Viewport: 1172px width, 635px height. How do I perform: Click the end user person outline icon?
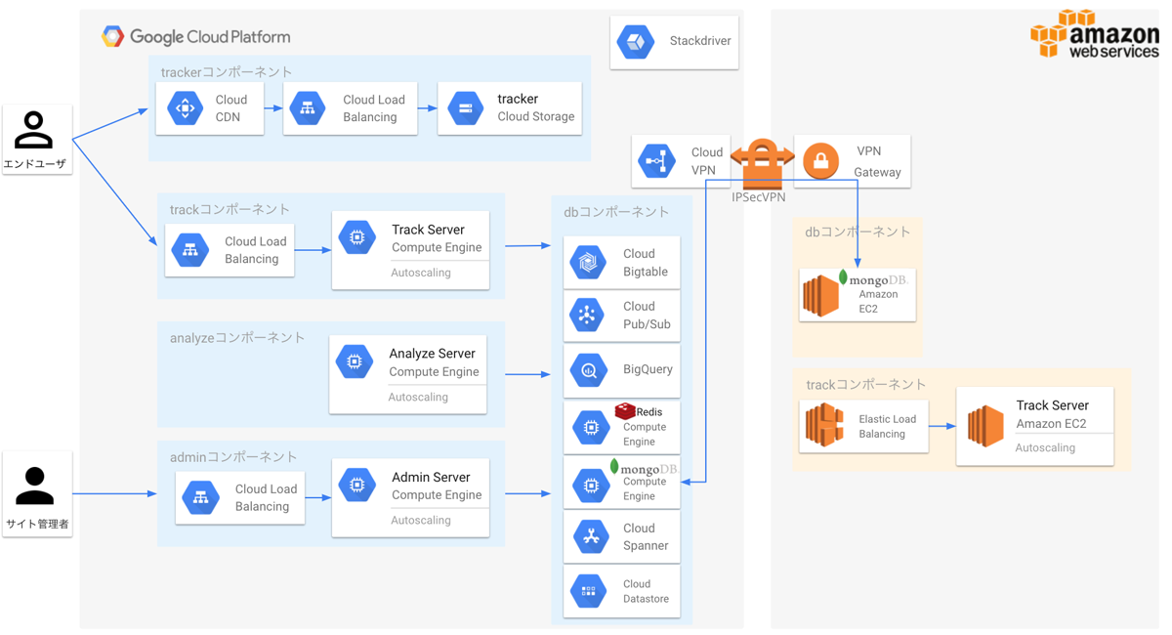coord(34,130)
